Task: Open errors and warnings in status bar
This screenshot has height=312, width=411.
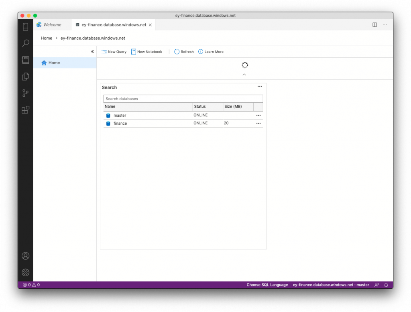Action: tap(31, 285)
